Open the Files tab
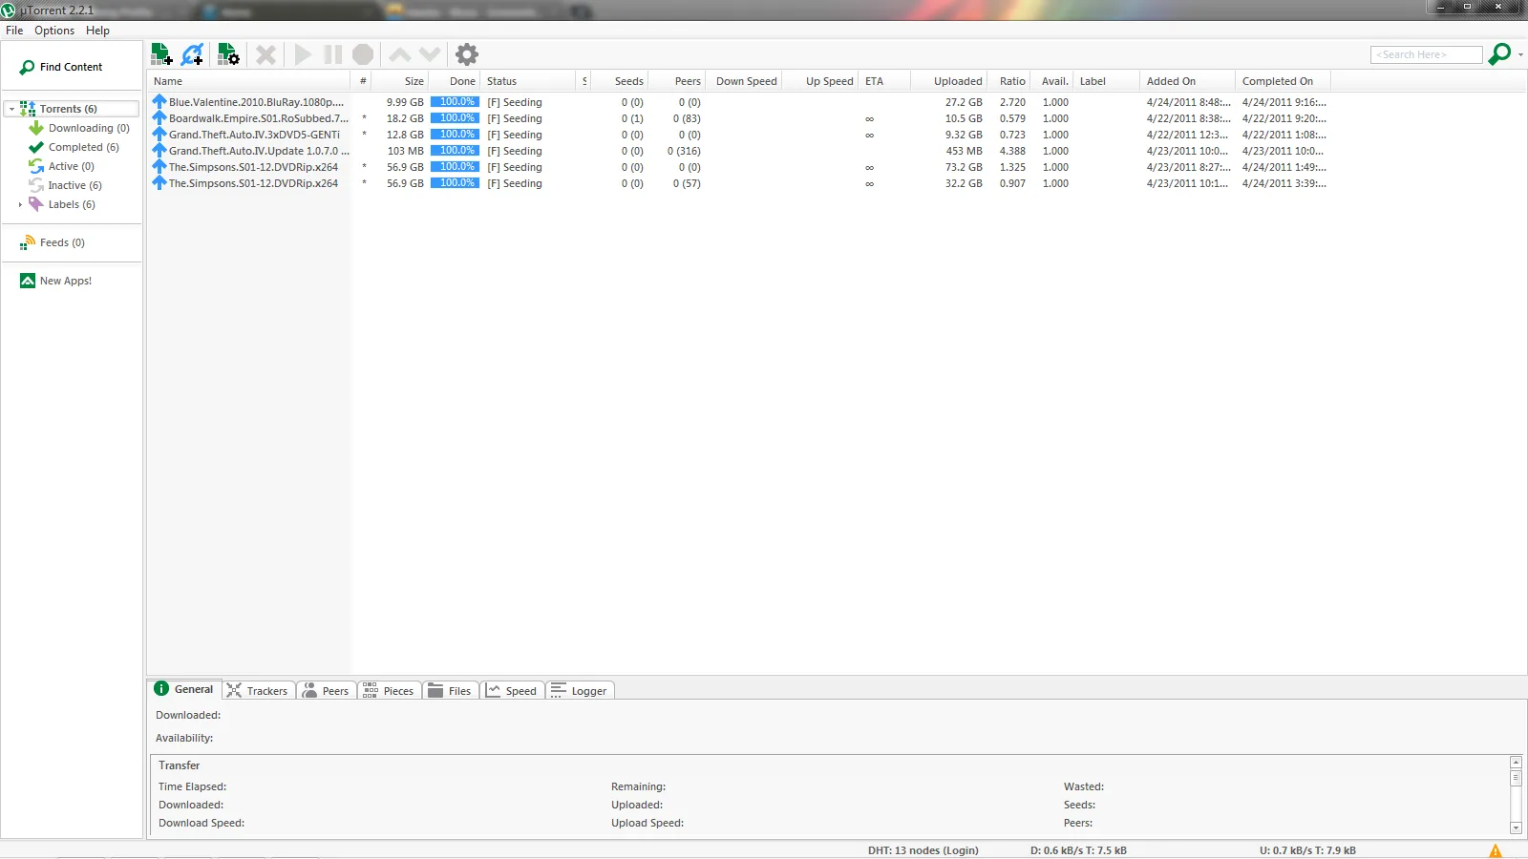 coord(450,691)
